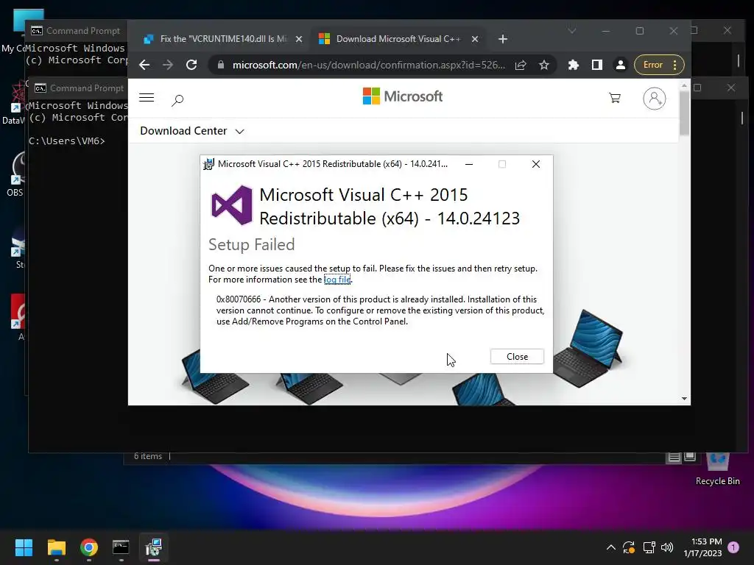Open the shopping cart icon
Image resolution: width=754 pixels, height=565 pixels.
point(615,98)
